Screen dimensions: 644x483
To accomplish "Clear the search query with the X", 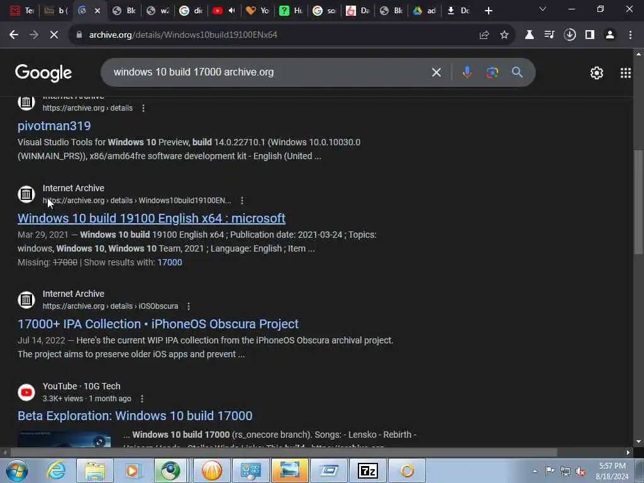I will [x=436, y=73].
